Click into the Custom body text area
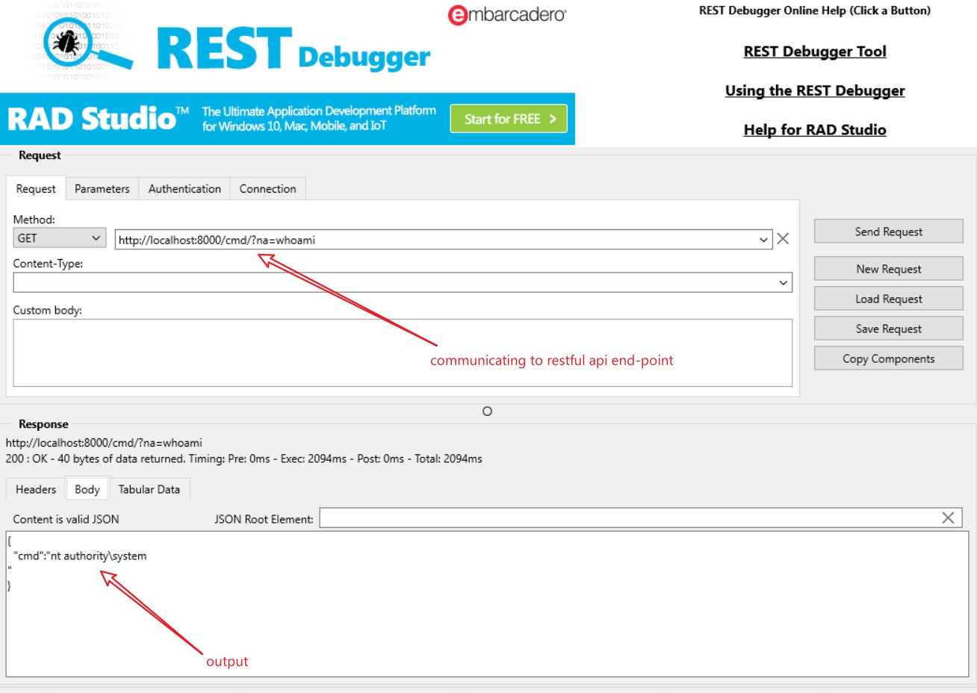 tap(403, 353)
